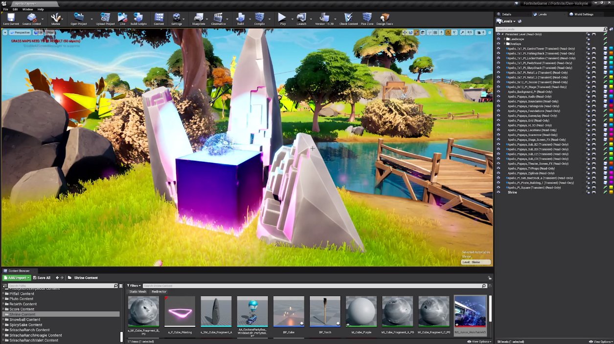Open Design Tools from the toolbar
This screenshot has width=614, height=344.
(385, 19)
